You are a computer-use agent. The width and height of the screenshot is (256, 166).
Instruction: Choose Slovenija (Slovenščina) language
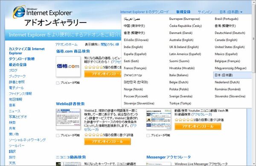[139, 103]
